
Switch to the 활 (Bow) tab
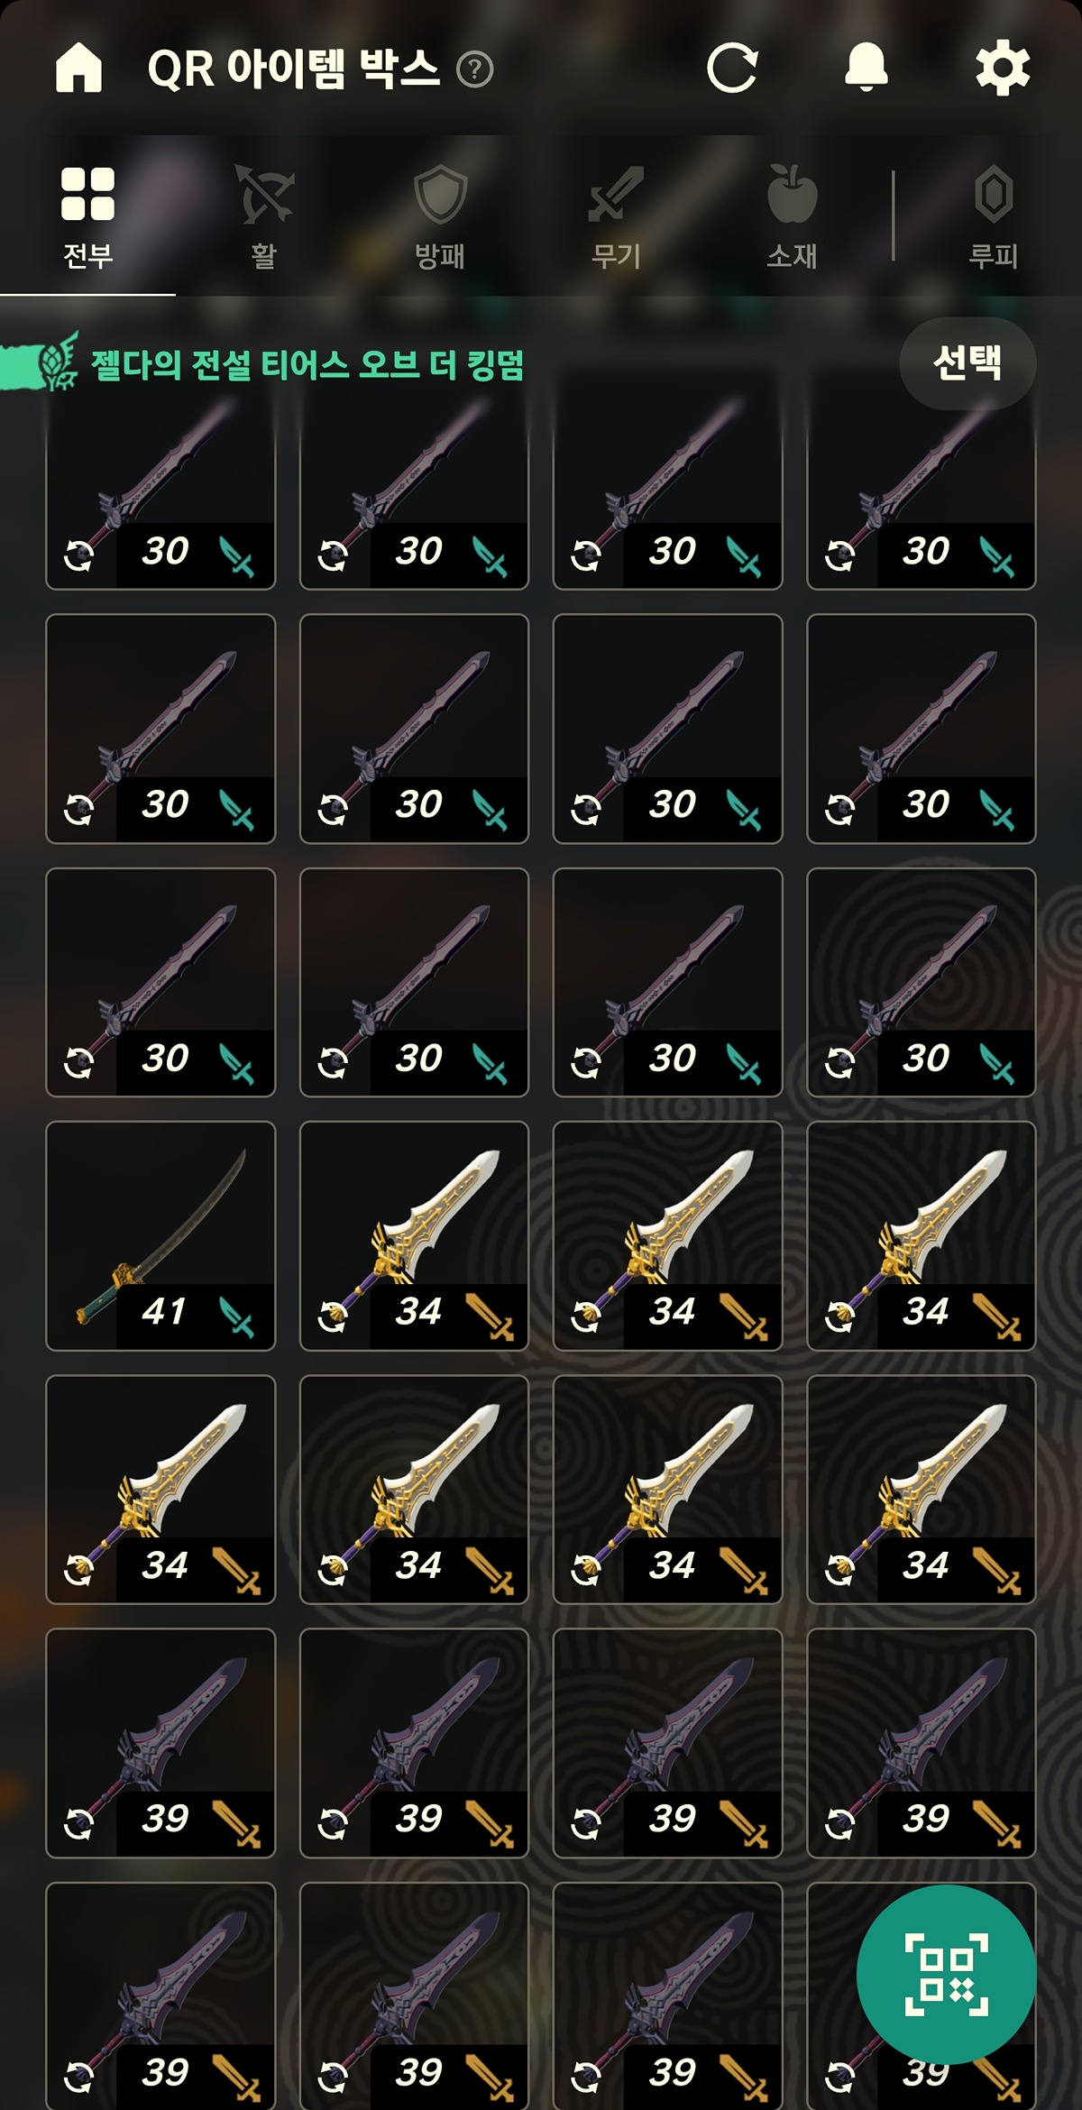[x=263, y=217]
